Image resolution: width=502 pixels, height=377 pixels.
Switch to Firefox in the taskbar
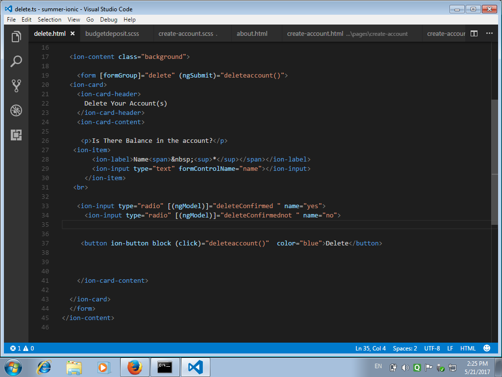135,367
